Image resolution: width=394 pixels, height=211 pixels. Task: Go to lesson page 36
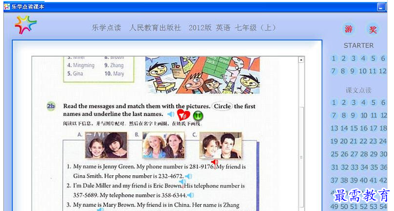coord(383,167)
